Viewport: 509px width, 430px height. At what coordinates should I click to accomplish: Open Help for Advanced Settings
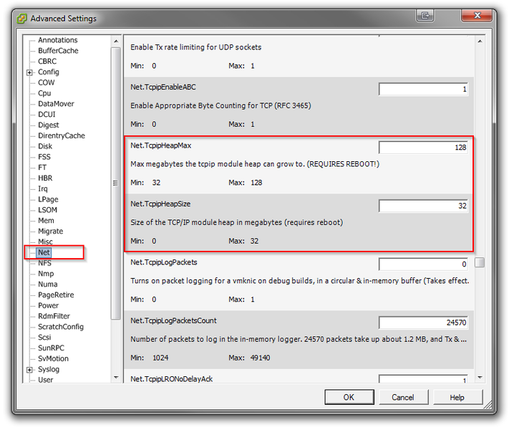click(457, 397)
